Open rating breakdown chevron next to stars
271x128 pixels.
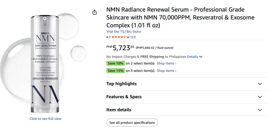click(128, 37)
